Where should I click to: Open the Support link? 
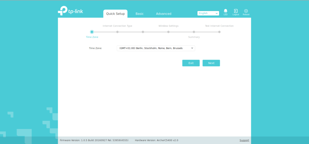tap(244, 140)
